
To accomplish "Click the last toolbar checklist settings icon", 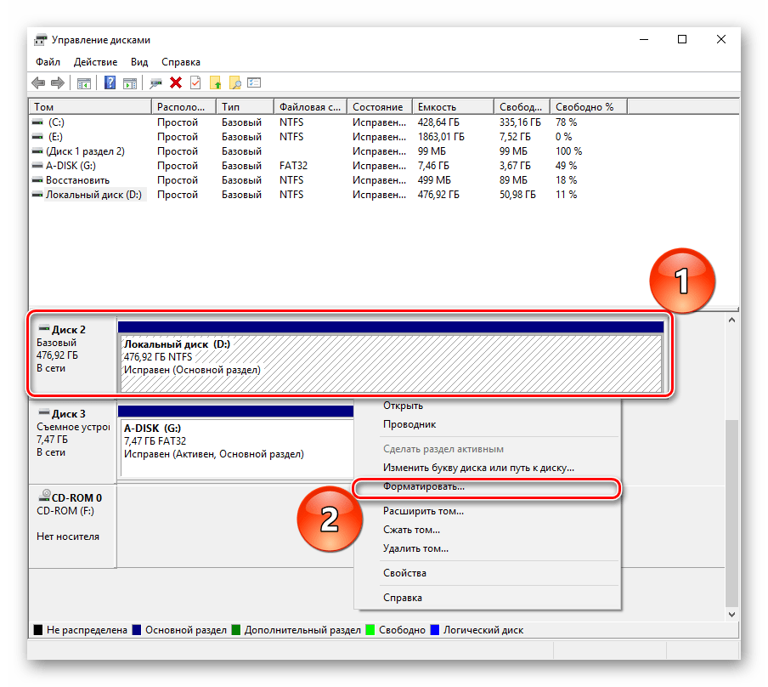I will 254,82.
